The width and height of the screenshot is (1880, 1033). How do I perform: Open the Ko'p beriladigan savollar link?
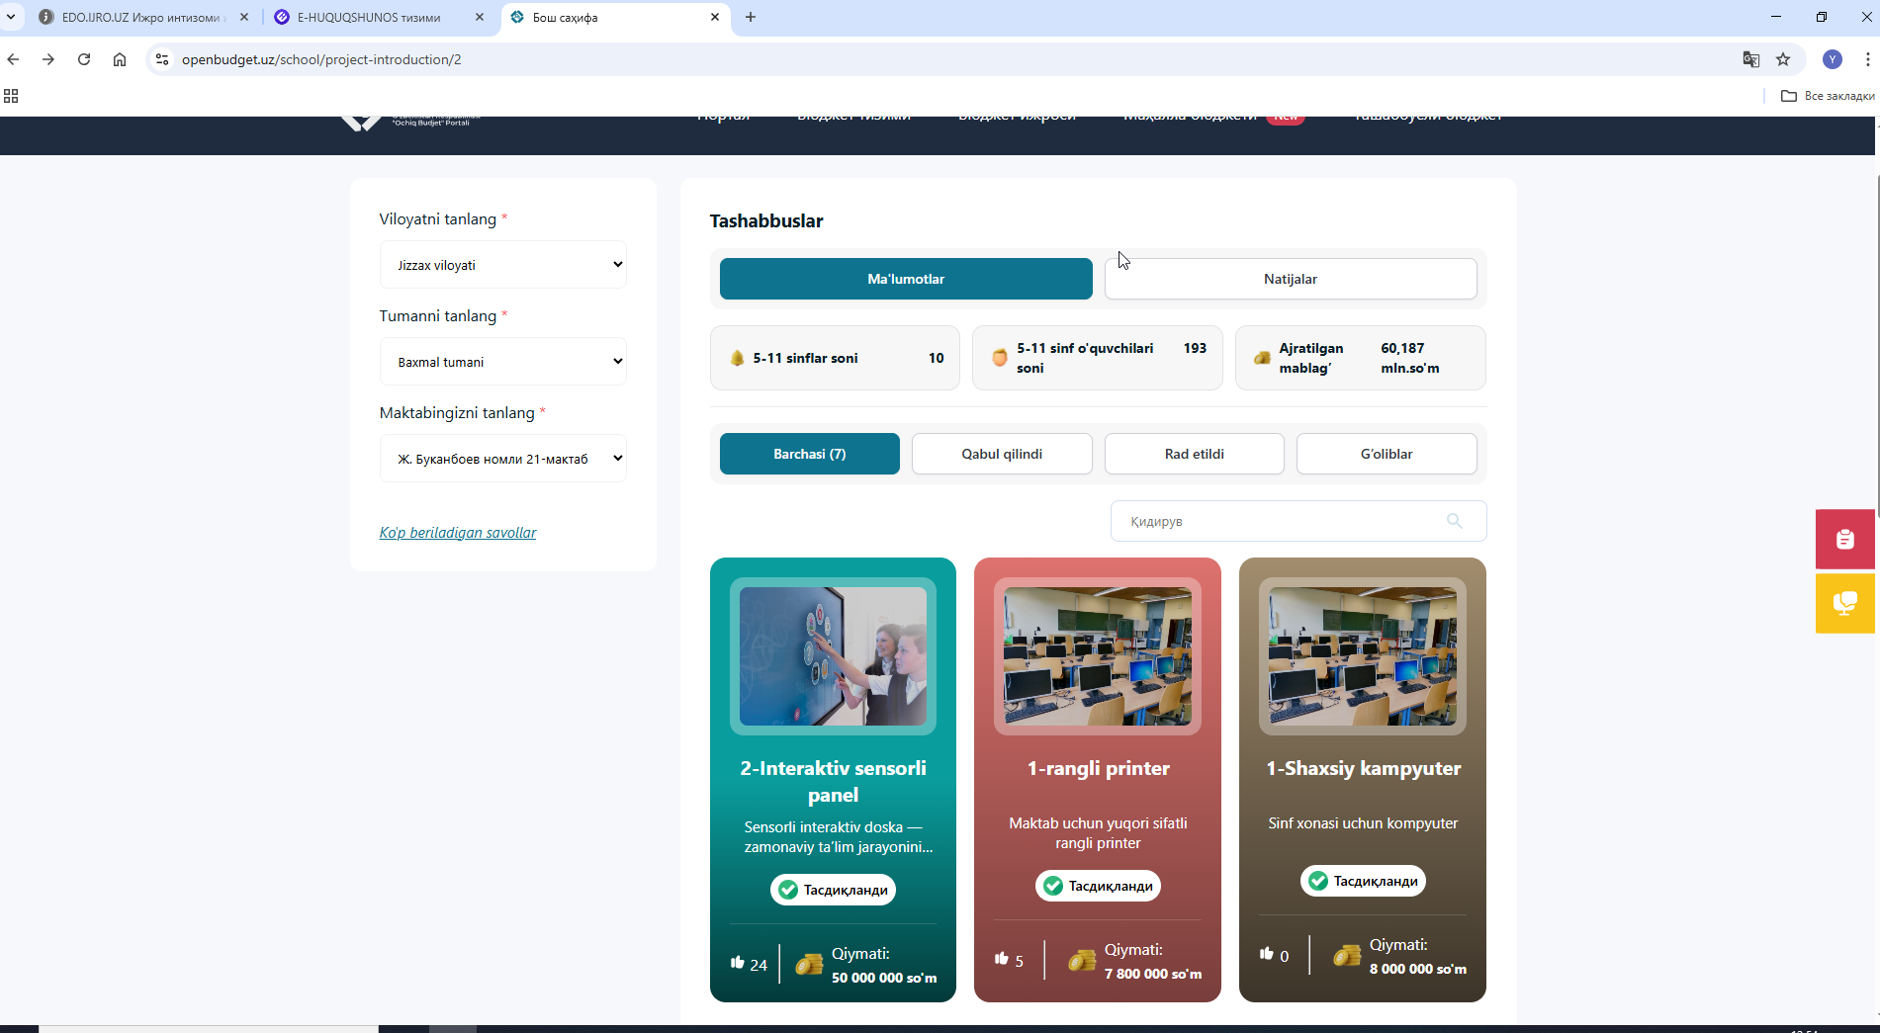coord(458,533)
